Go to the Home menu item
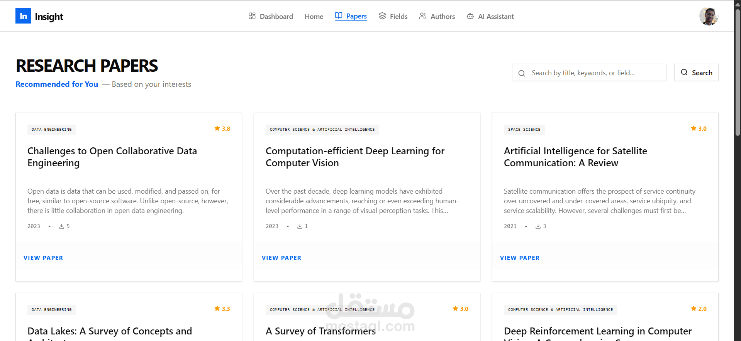741x341 pixels. [314, 17]
